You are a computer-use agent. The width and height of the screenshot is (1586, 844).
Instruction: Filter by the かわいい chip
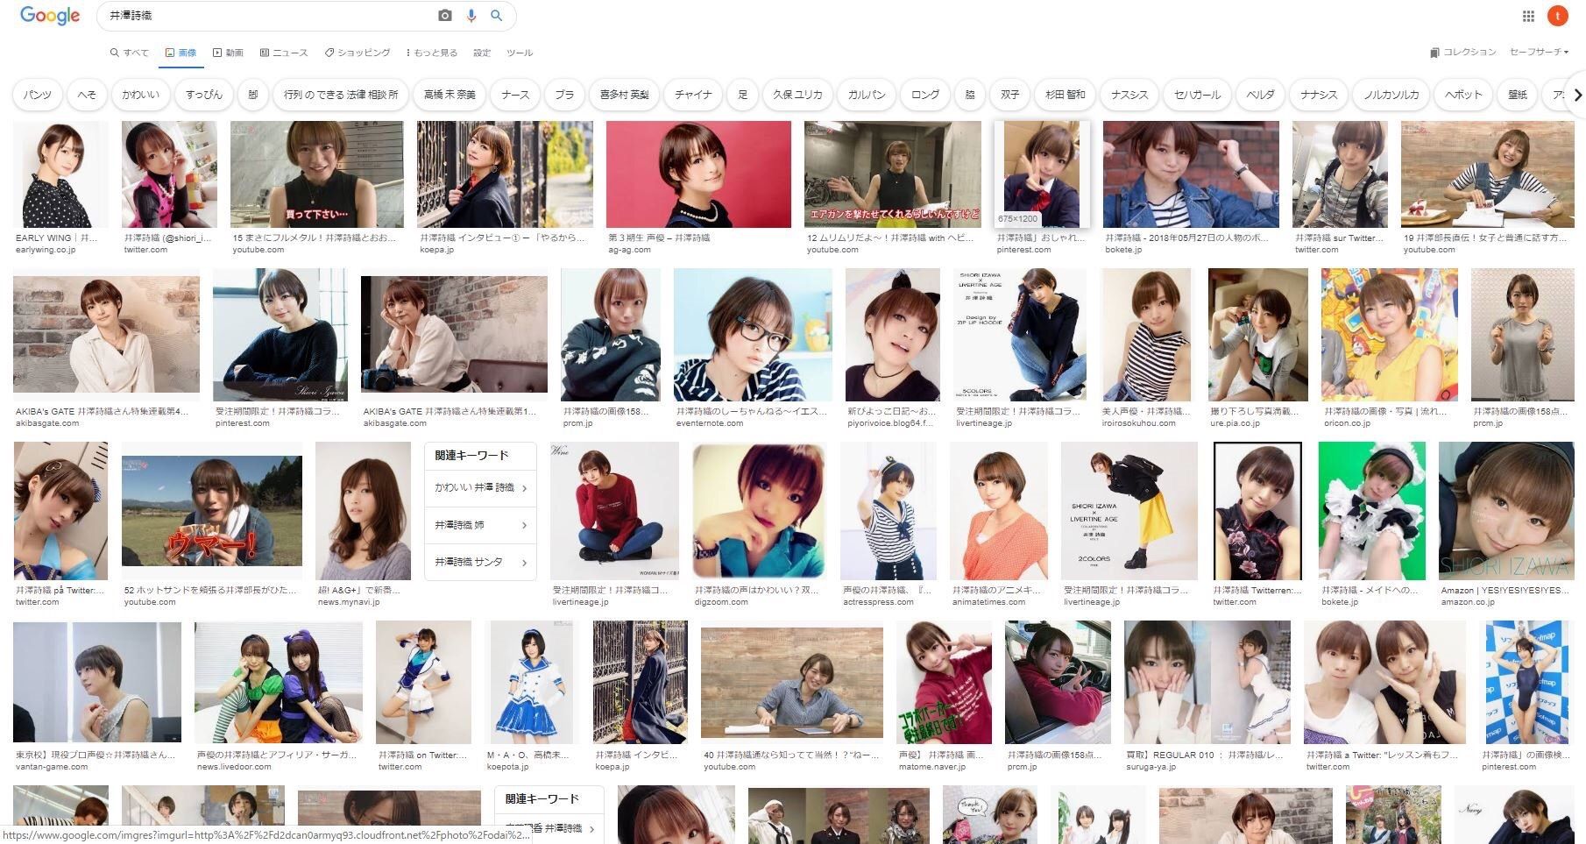click(140, 95)
